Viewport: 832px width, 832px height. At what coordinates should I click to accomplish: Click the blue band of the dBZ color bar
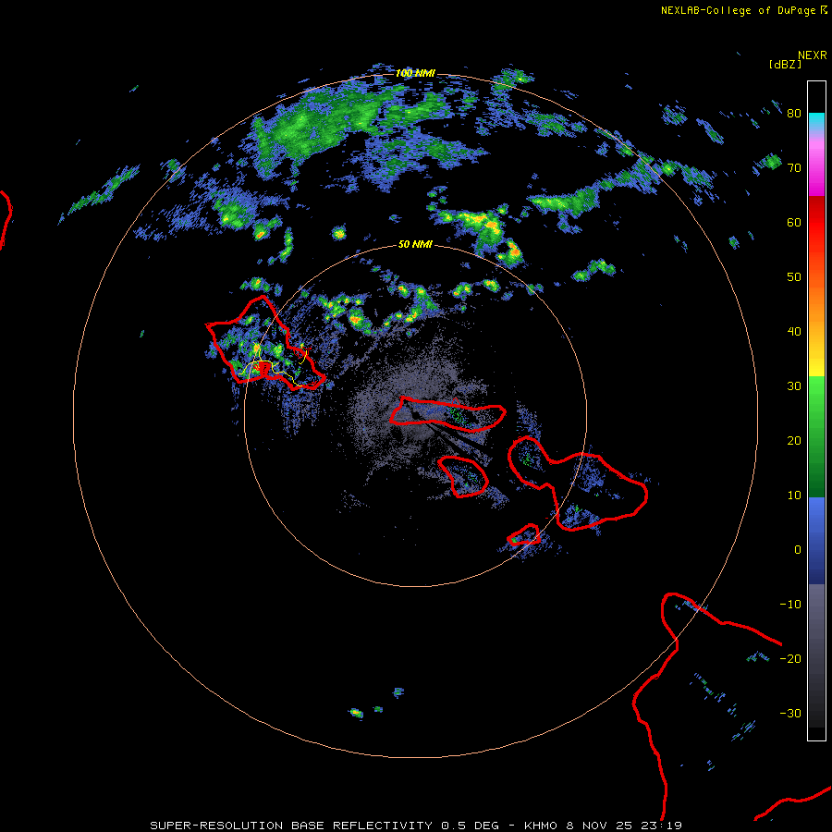pyautogui.click(x=816, y=541)
